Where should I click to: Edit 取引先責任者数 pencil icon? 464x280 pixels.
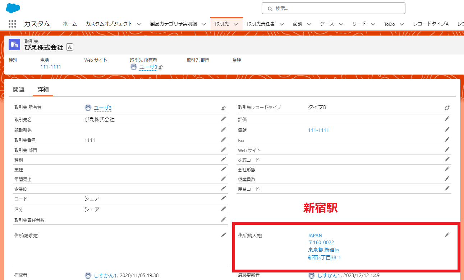pos(224,219)
